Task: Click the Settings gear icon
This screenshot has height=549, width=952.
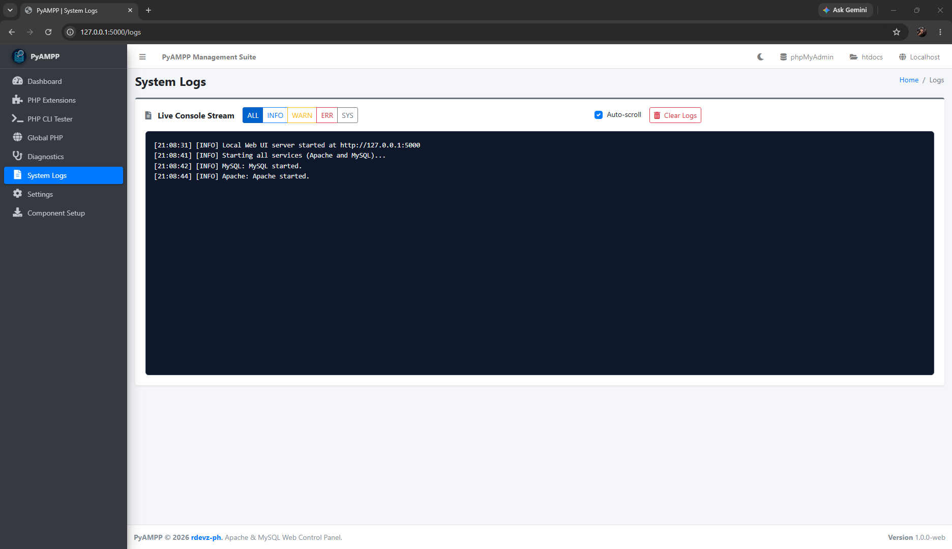Action: click(18, 194)
